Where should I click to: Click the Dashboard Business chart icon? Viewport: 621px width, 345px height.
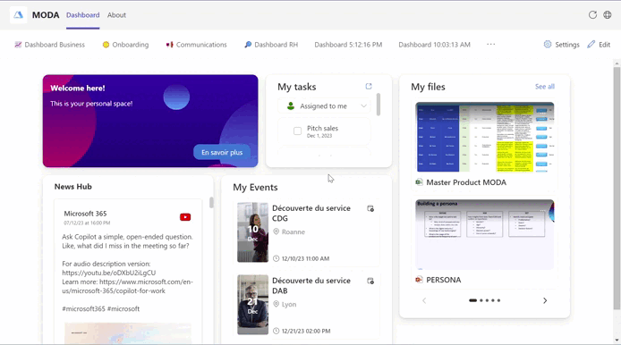point(18,45)
